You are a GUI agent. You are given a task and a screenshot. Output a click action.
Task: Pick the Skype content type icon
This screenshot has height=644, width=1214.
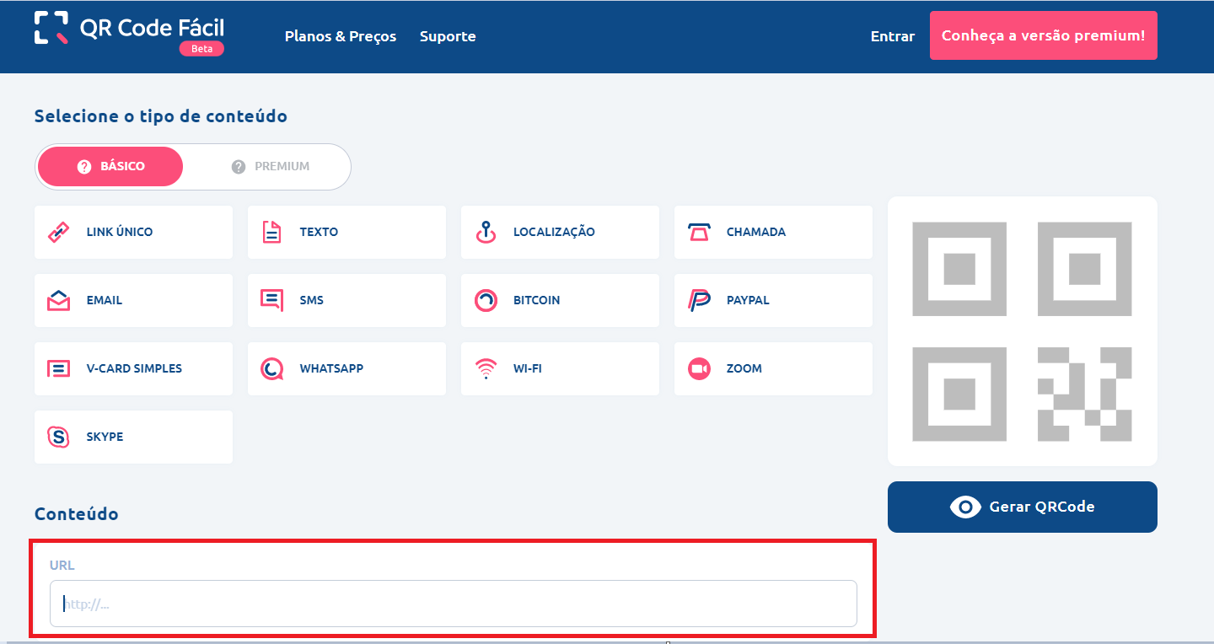(58, 437)
